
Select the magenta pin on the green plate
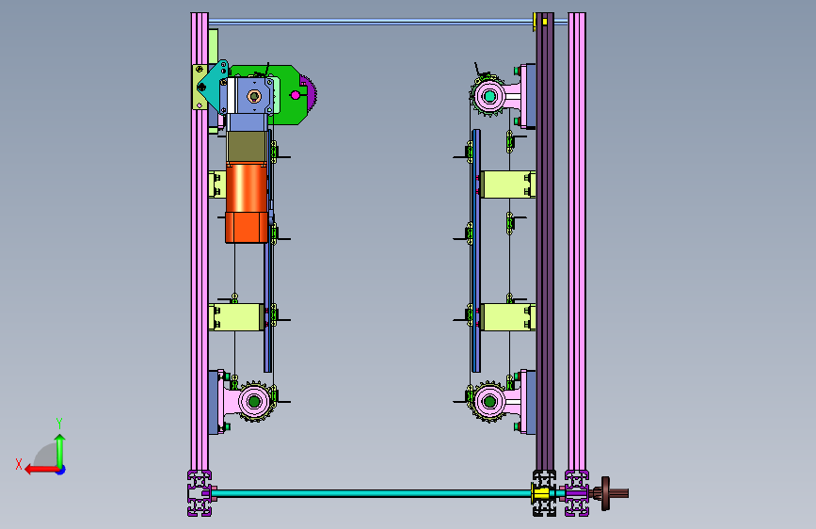(296, 95)
